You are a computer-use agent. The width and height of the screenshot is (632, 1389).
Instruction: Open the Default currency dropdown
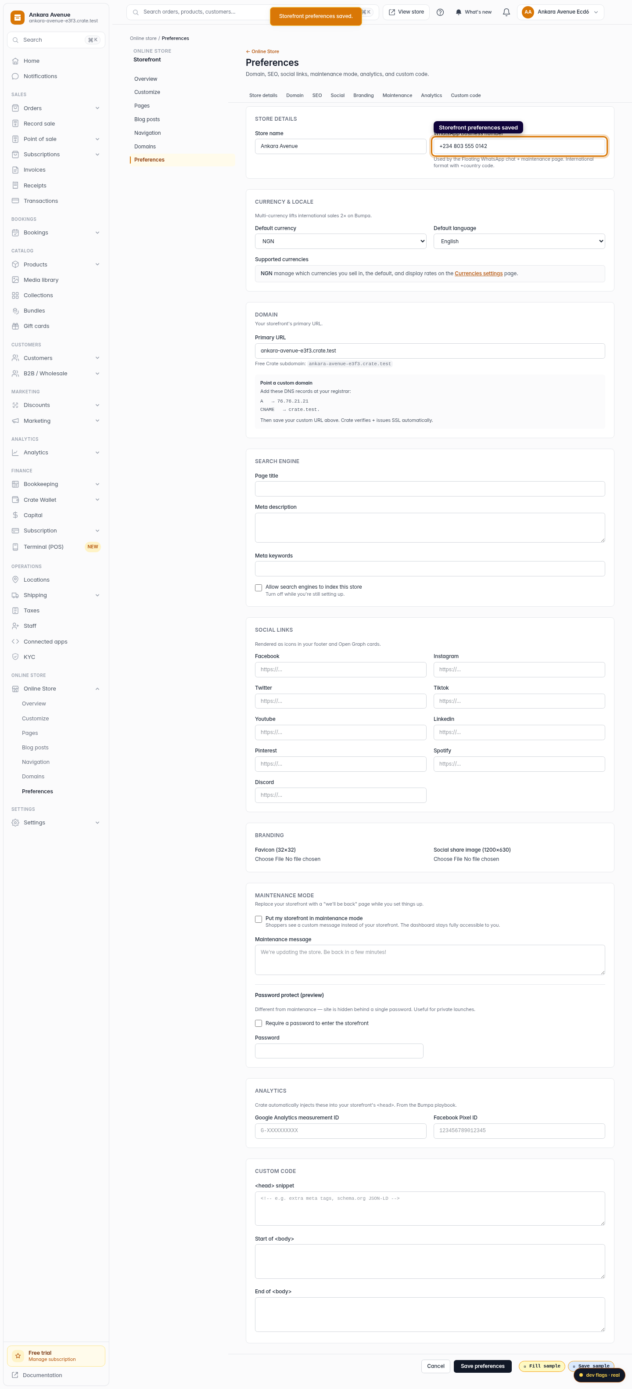[x=341, y=241]
